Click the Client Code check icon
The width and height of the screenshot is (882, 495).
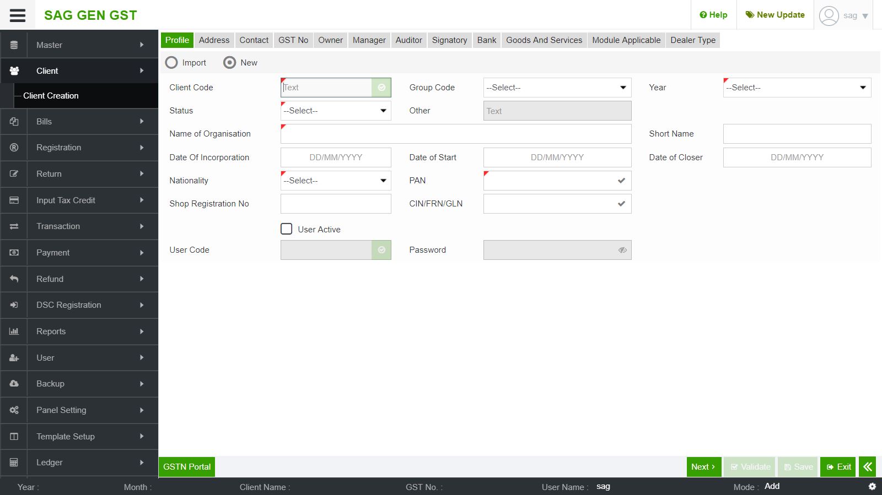coord(381,88)
